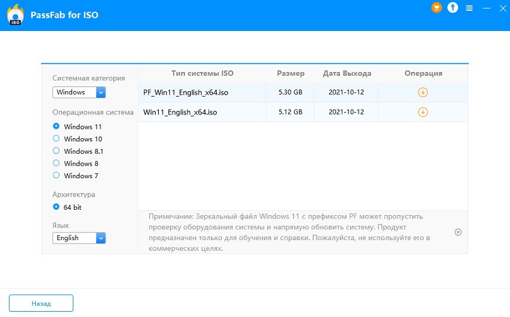Screen dimensions: 510x317
Task: Download PF_Win11_English_x64.iso
Action: tap(422, 92)
